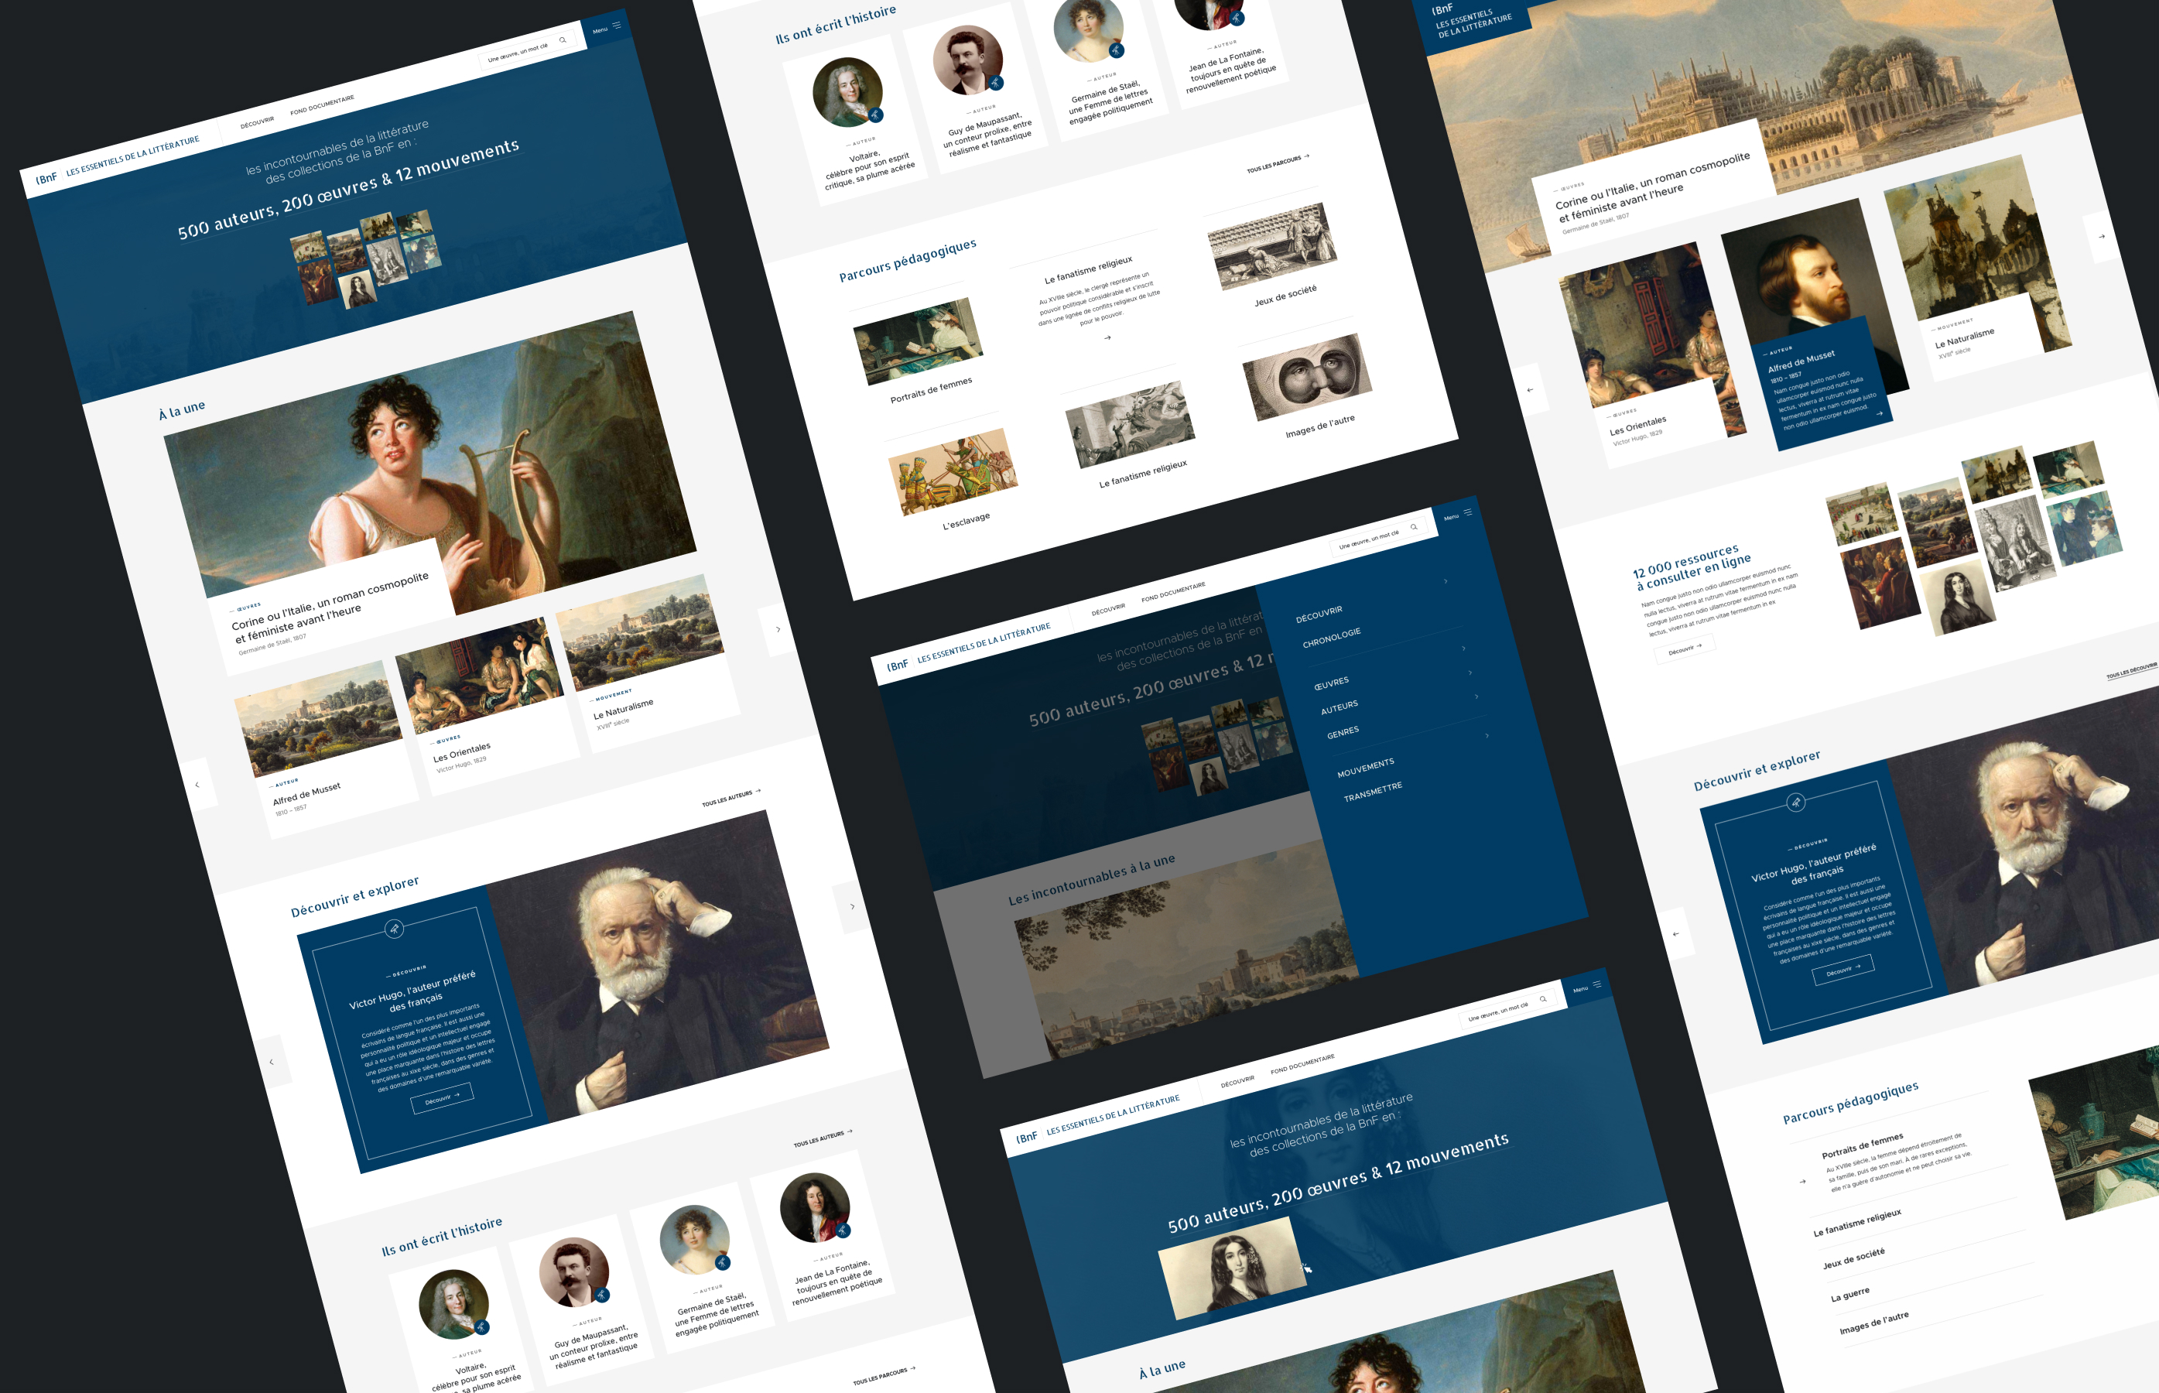Click previous arrow beside Victor Hugo card, right mockup

point(1676,933)
